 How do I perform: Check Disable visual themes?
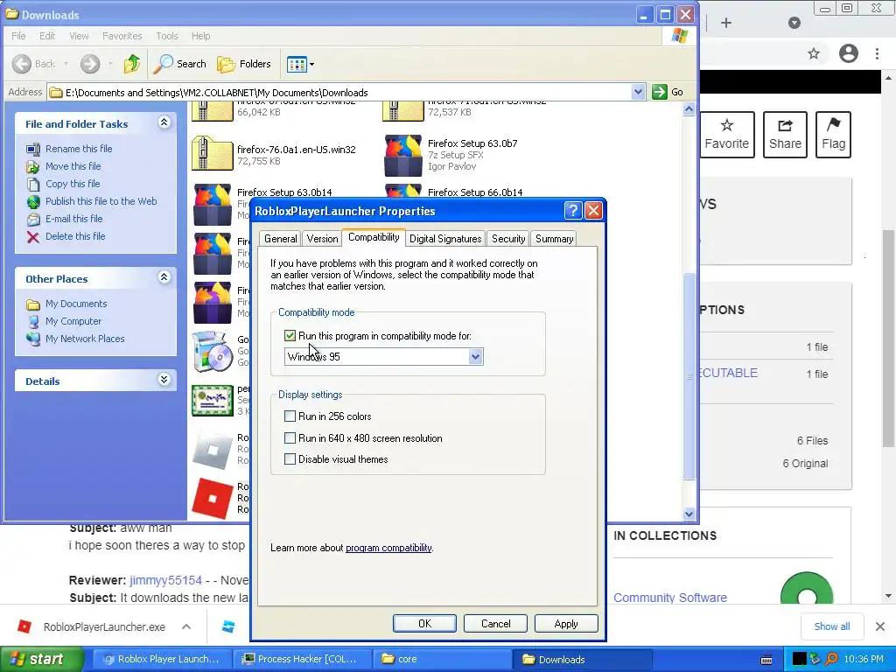[x=290, y=459]
